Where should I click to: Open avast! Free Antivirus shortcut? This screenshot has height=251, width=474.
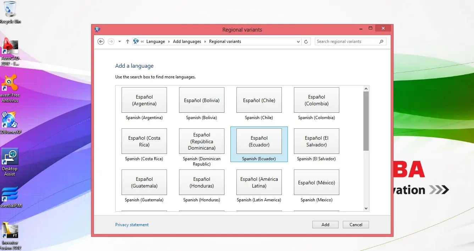click(x=10, y=89)
